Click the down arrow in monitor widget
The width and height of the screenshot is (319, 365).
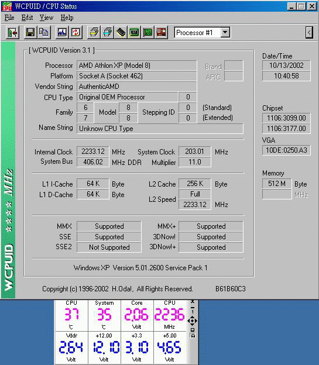[193, 324]
